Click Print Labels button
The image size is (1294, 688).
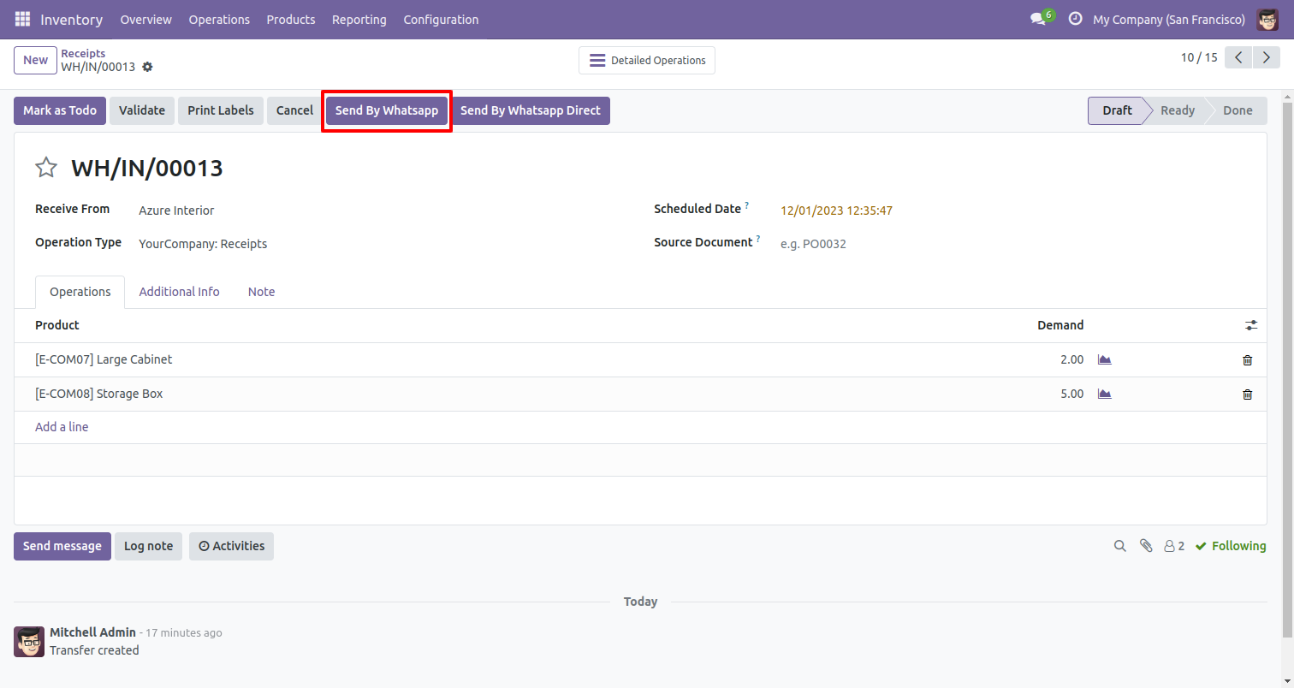click(221, 110)
